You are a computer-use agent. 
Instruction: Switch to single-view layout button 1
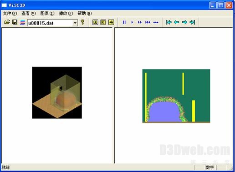pyautogui.click(x=95, y=22)
